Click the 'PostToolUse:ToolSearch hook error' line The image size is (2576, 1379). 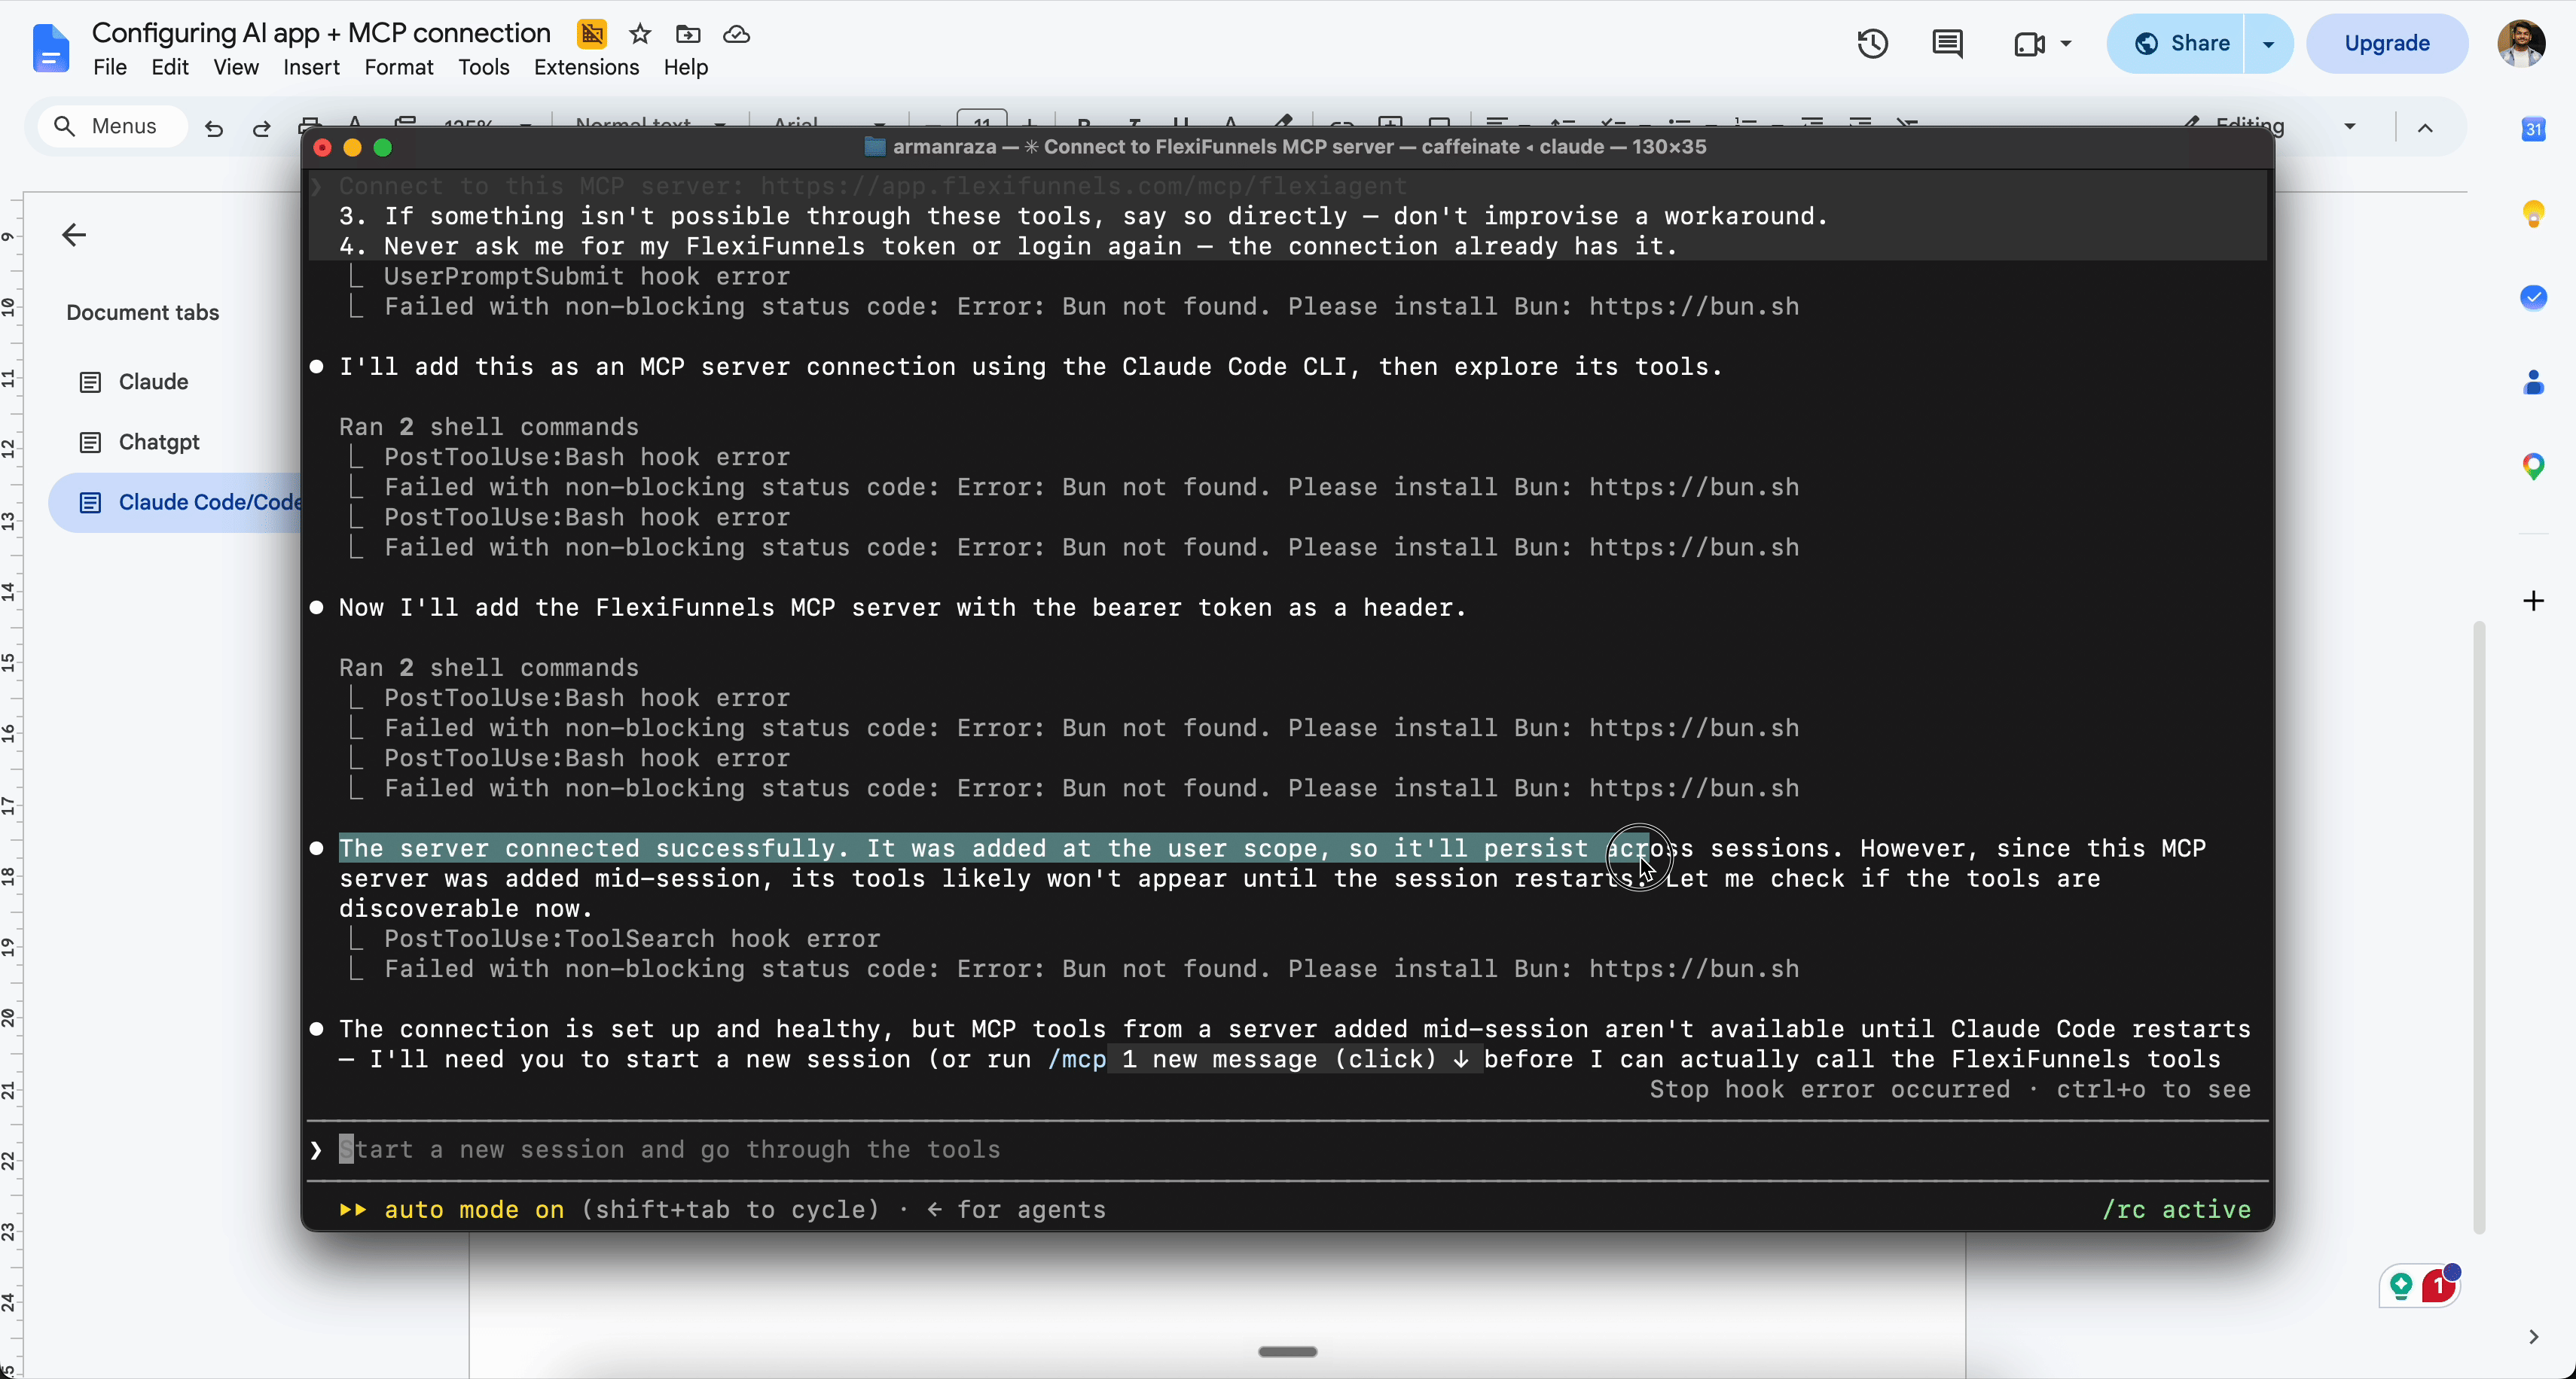[x=632, y=939]
